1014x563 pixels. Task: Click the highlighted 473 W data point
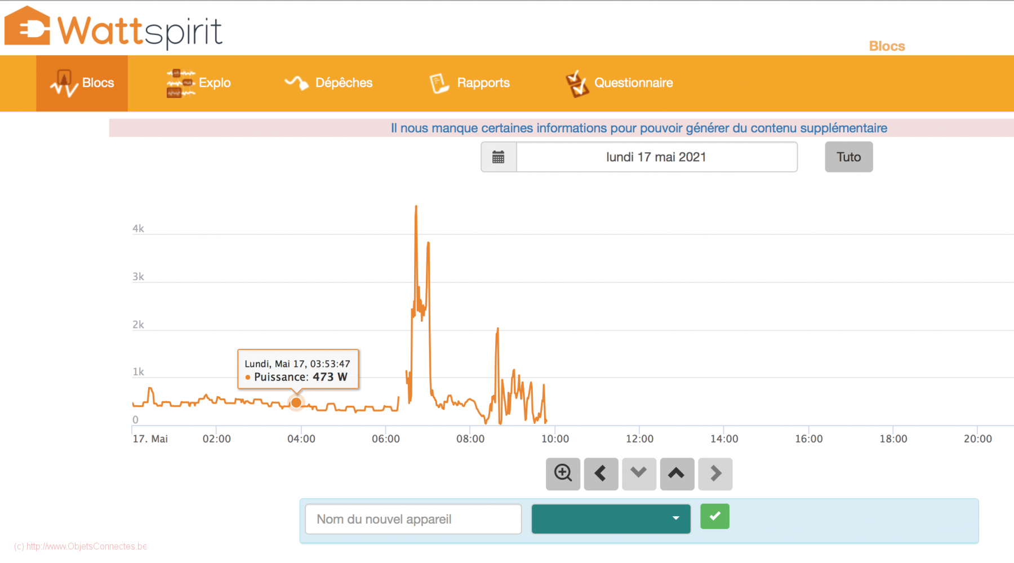296,402
